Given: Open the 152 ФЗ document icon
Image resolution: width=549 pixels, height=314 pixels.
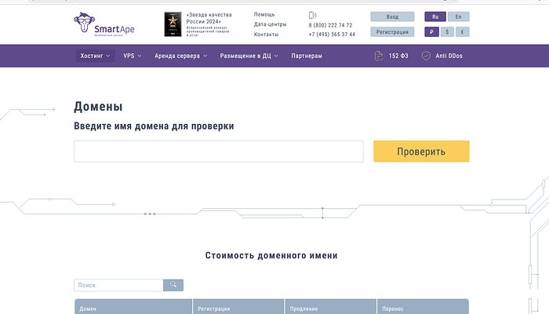Looking at the screenshot, I should (x=379, y=56).
